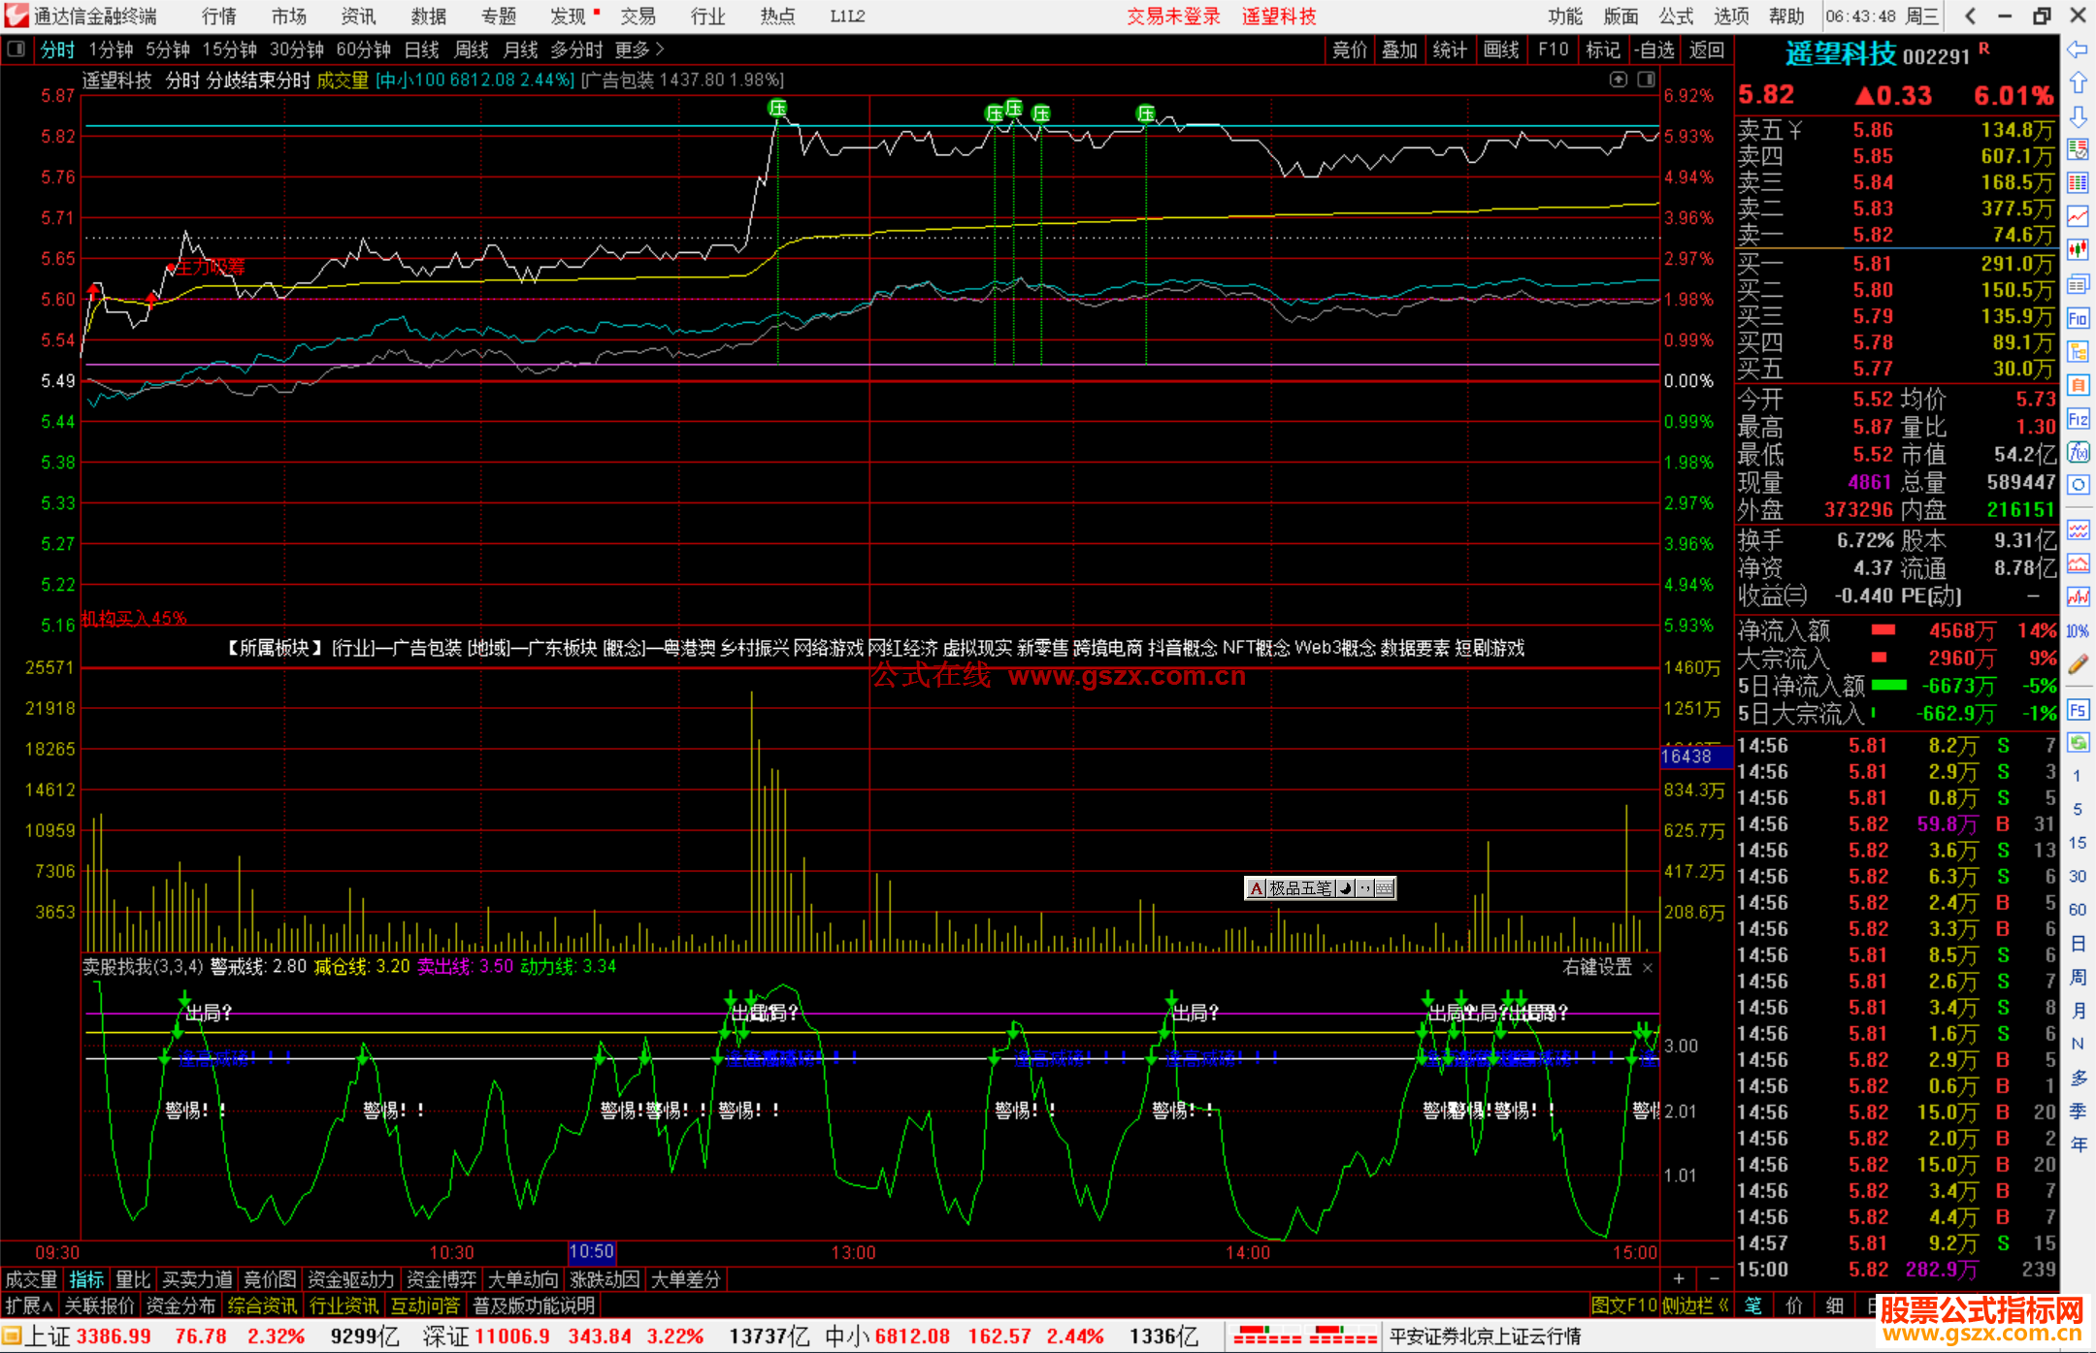Open the 综合资讯 bottom tab

tap(262, 1305)
